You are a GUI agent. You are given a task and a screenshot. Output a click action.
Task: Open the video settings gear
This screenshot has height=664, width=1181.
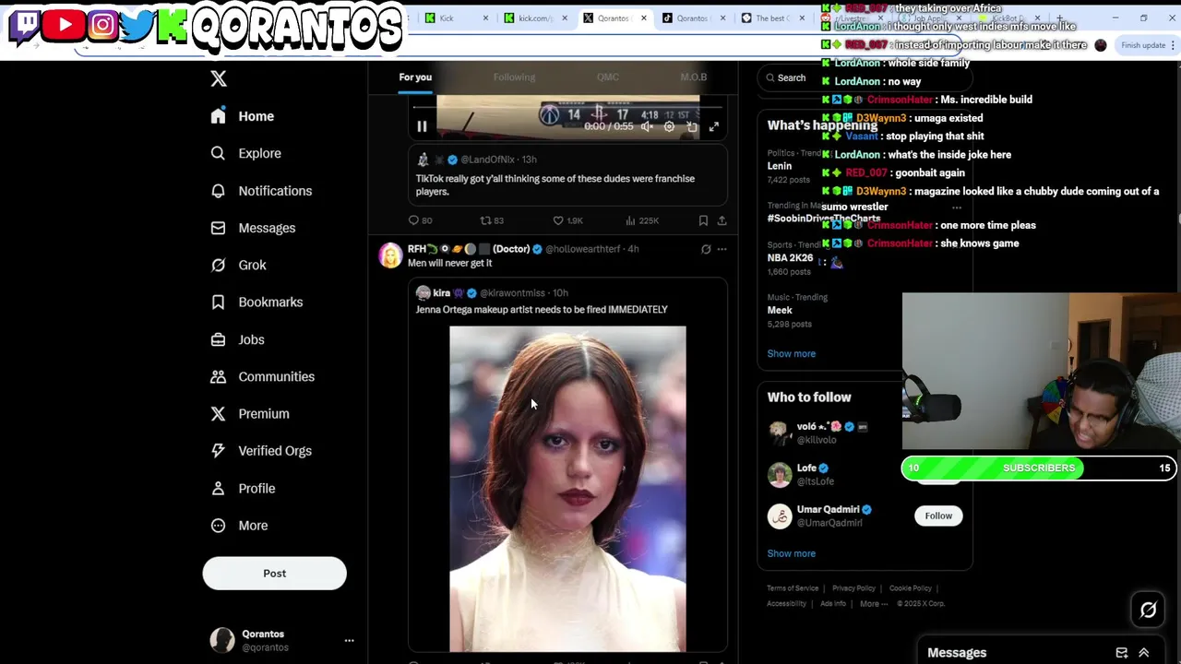[670, 126]
